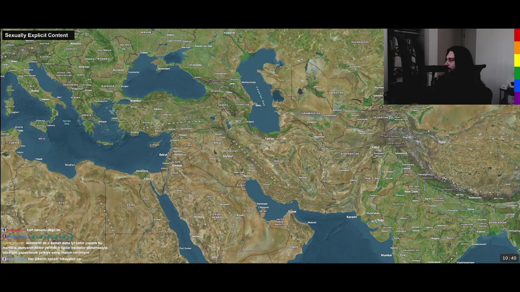Click the Lhasa city label
Image resolution: width=520 pixels, height=292 pixels.
tap(506, 184)
